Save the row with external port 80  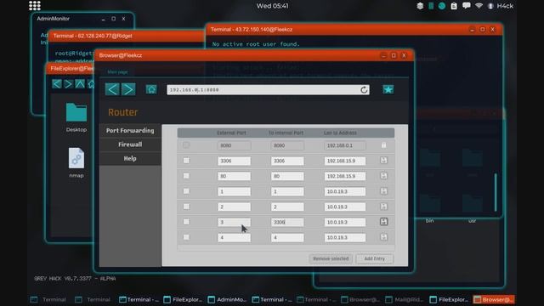coord(383,176)
